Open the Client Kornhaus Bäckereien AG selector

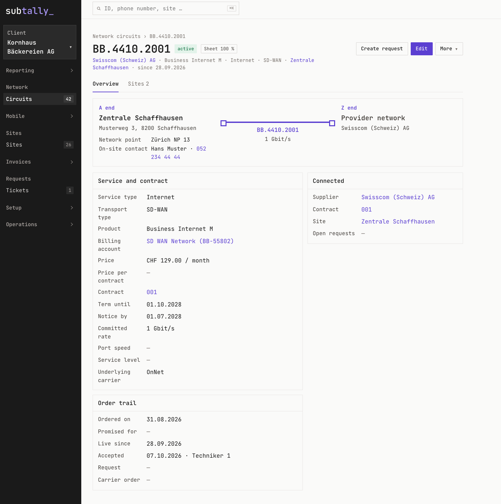tap(40, 42)
